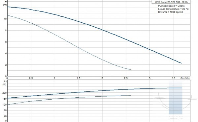Select the P1 (W) axis label
The width and height of the screenshot is (198, 122).
5,83
